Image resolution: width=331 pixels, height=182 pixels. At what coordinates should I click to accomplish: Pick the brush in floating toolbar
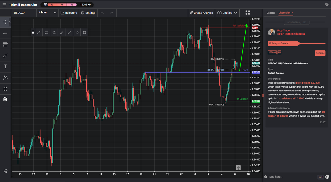coord(62,32)
